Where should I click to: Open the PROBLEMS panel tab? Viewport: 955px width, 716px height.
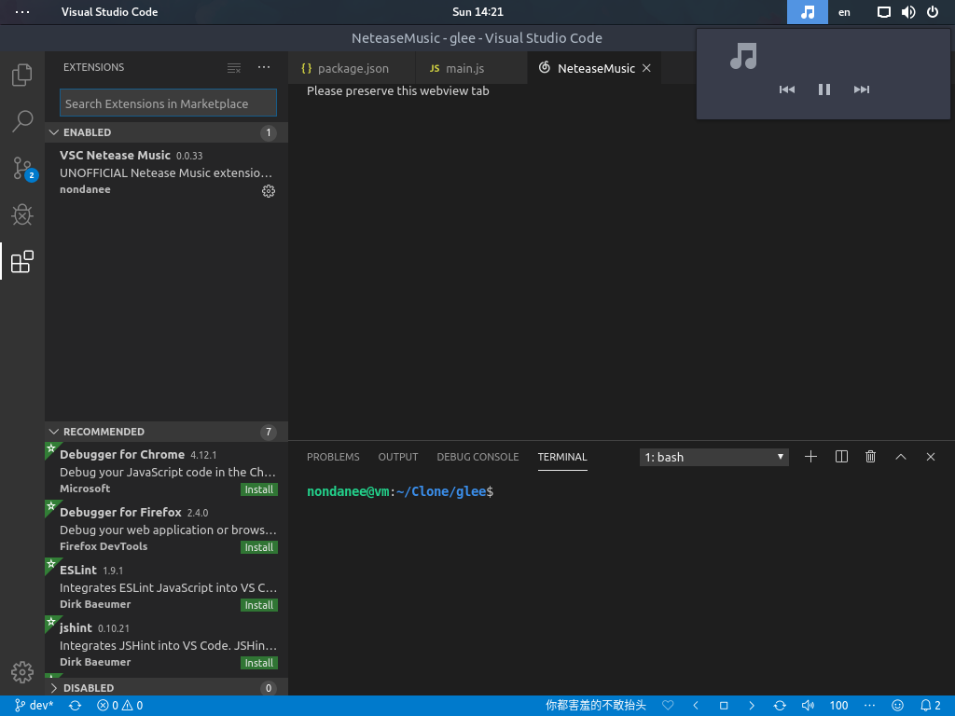click(x=333, y=457)
